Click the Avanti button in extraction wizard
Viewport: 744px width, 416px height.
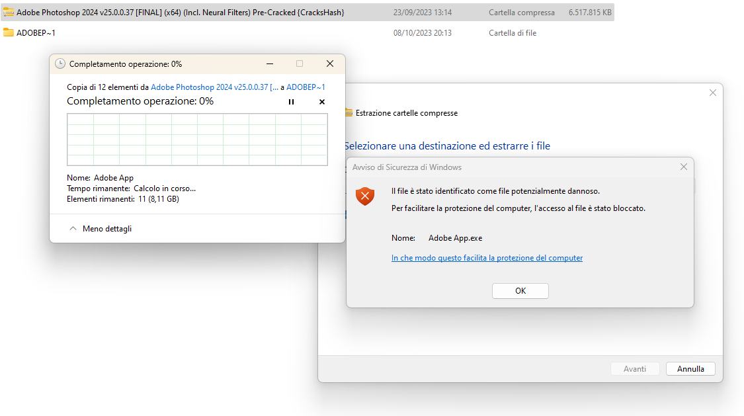click(635, 369)
